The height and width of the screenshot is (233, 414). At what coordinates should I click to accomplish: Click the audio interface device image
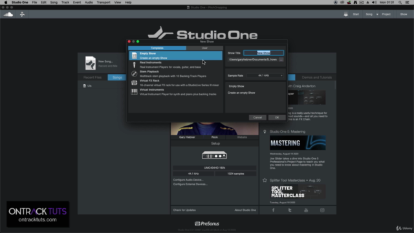click(x=214, y=155)
